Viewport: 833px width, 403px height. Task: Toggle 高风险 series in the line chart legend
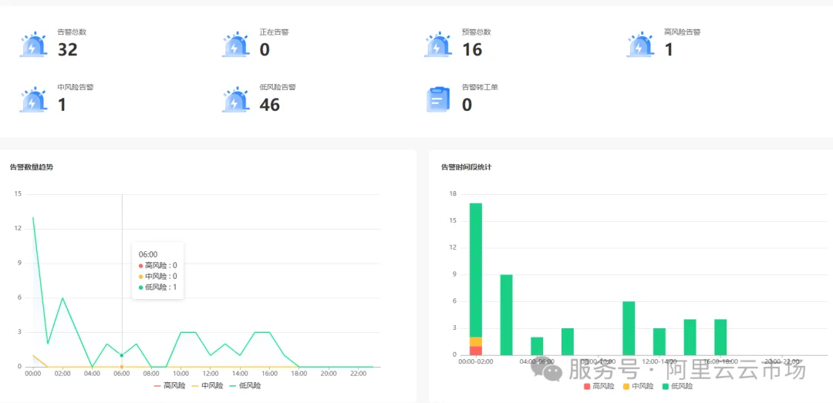coord(170,386)
